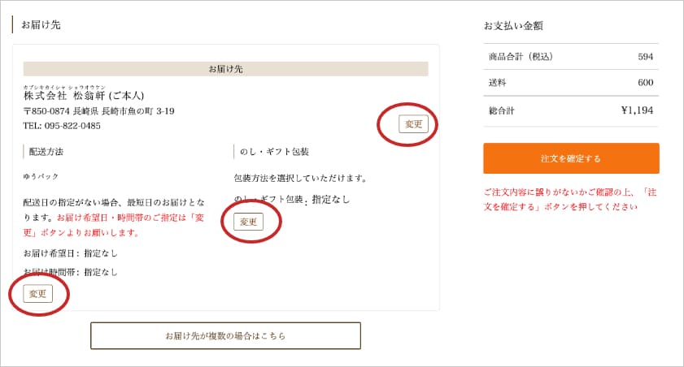Click the beige お届け先 header bar
684x367 pixels.
(x=225, y=69)
